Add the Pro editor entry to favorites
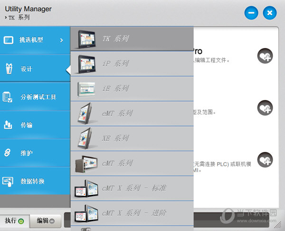The height and width of the screenshot is (231, 285). 265,56
